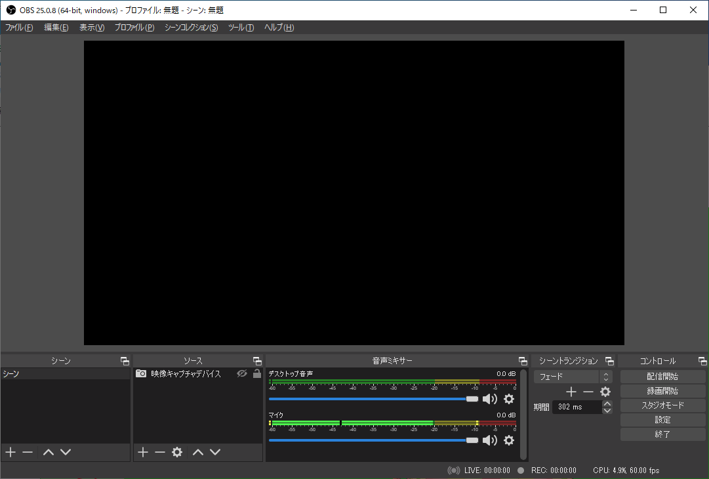709x479 pixels.
Task: Adjust the デスクトップ音声 volume slider
Action: [373, 399]
